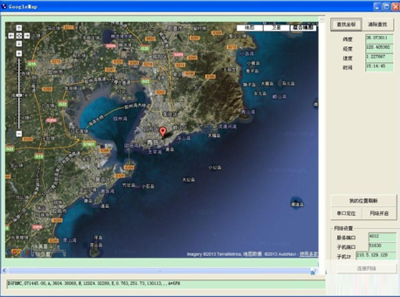
Task: Pan the map left with arrow button
Action: click(11, 36)
